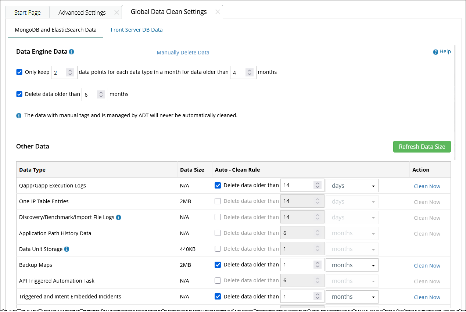Click the info icon beside Data Engine Data
Viewport: 466px width, 312px height.
coord(72,52)
